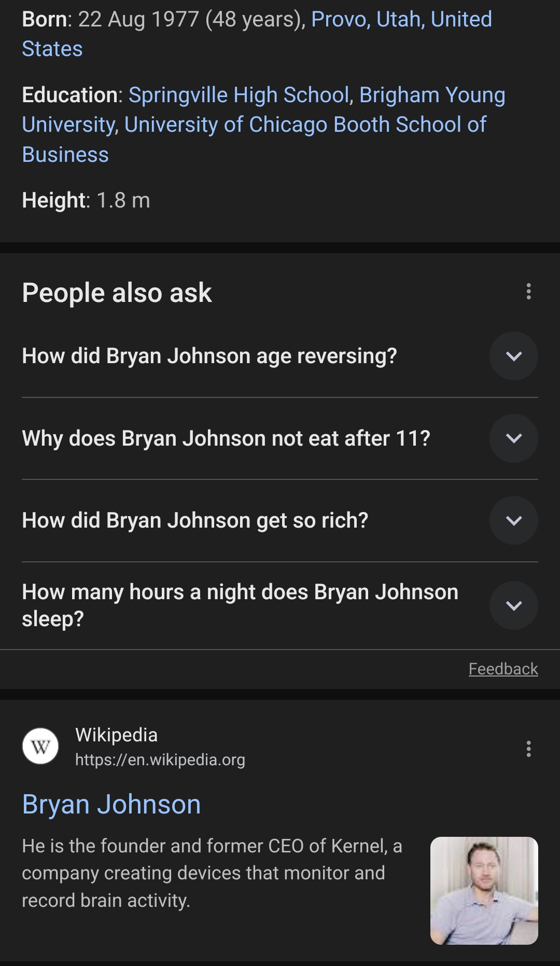Click the Wikipedia W favicon

pyautogui.click(x=40, y=747)
